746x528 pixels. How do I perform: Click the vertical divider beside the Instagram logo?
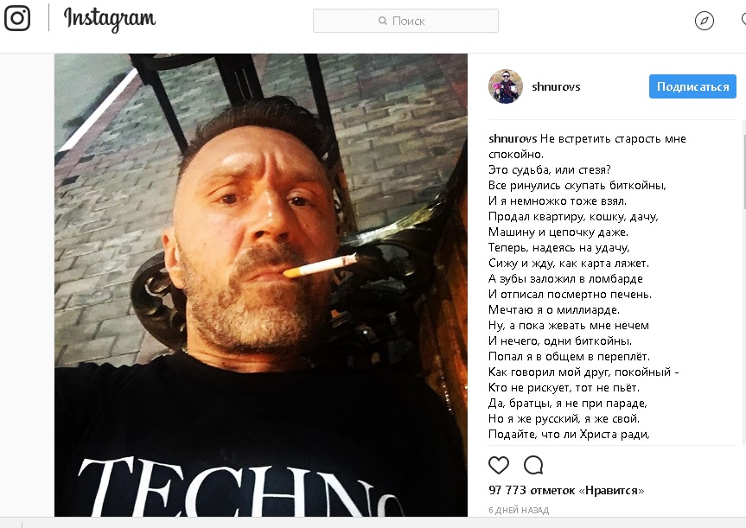[48, 18]
